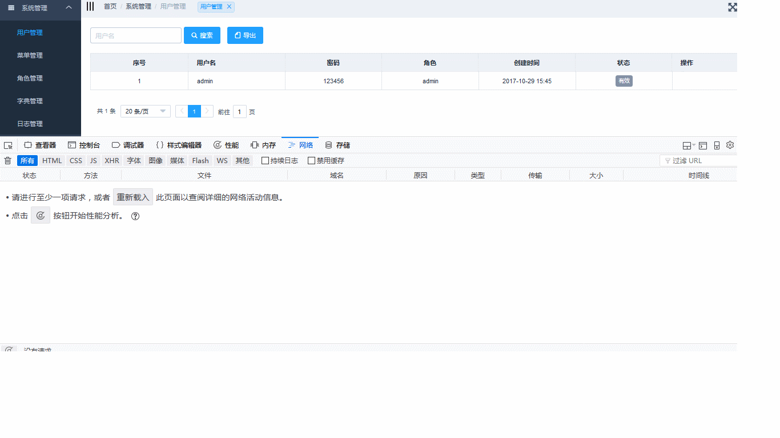Toggle responsive design mode icon
This screenshot has width=780, height=438.
717,145
